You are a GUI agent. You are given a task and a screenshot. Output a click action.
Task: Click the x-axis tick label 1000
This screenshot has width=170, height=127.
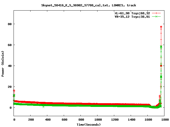98,120
